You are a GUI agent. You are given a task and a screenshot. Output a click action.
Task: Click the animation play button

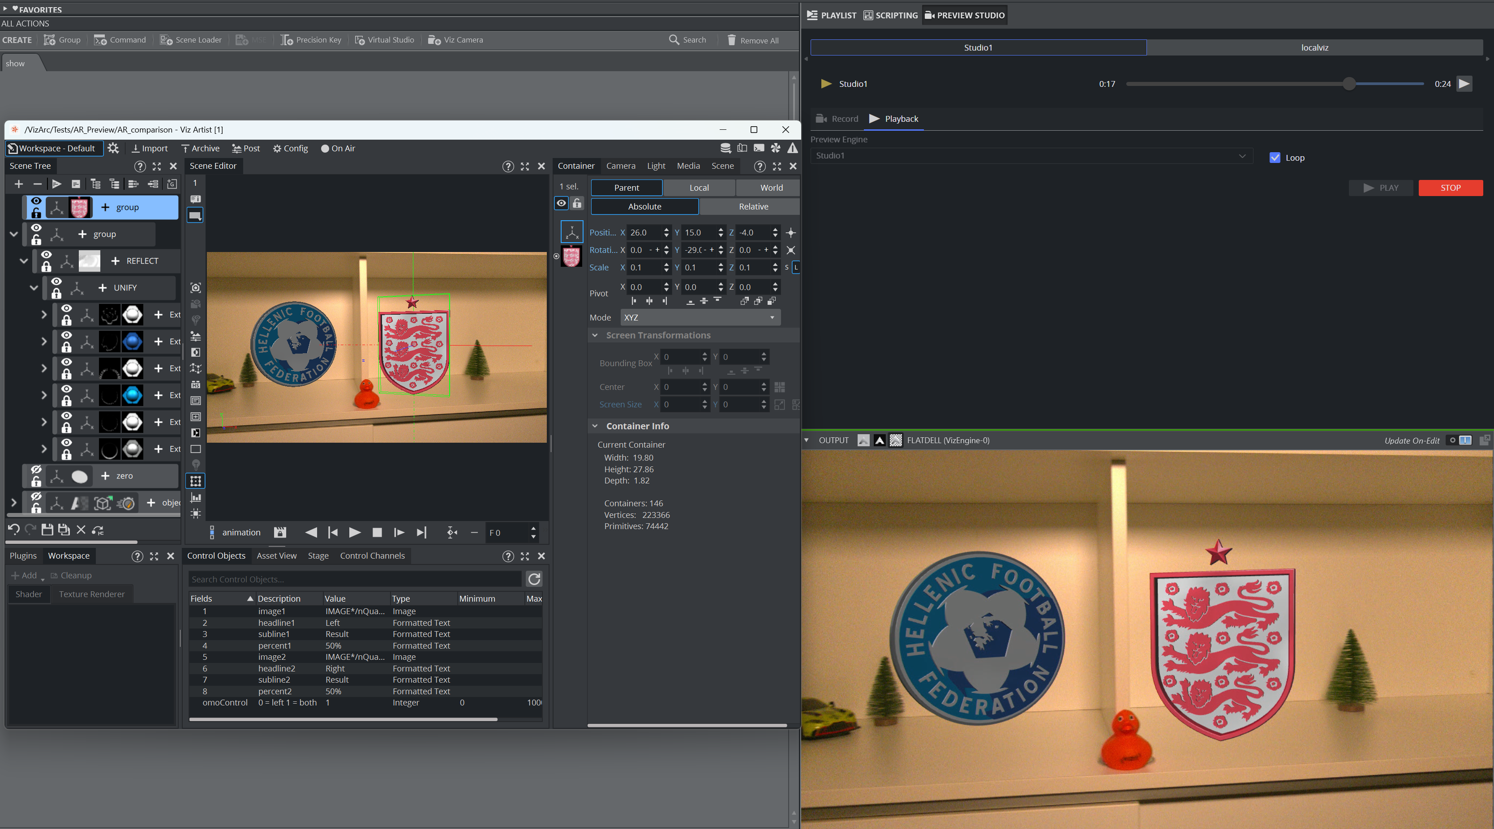[354, 532]
